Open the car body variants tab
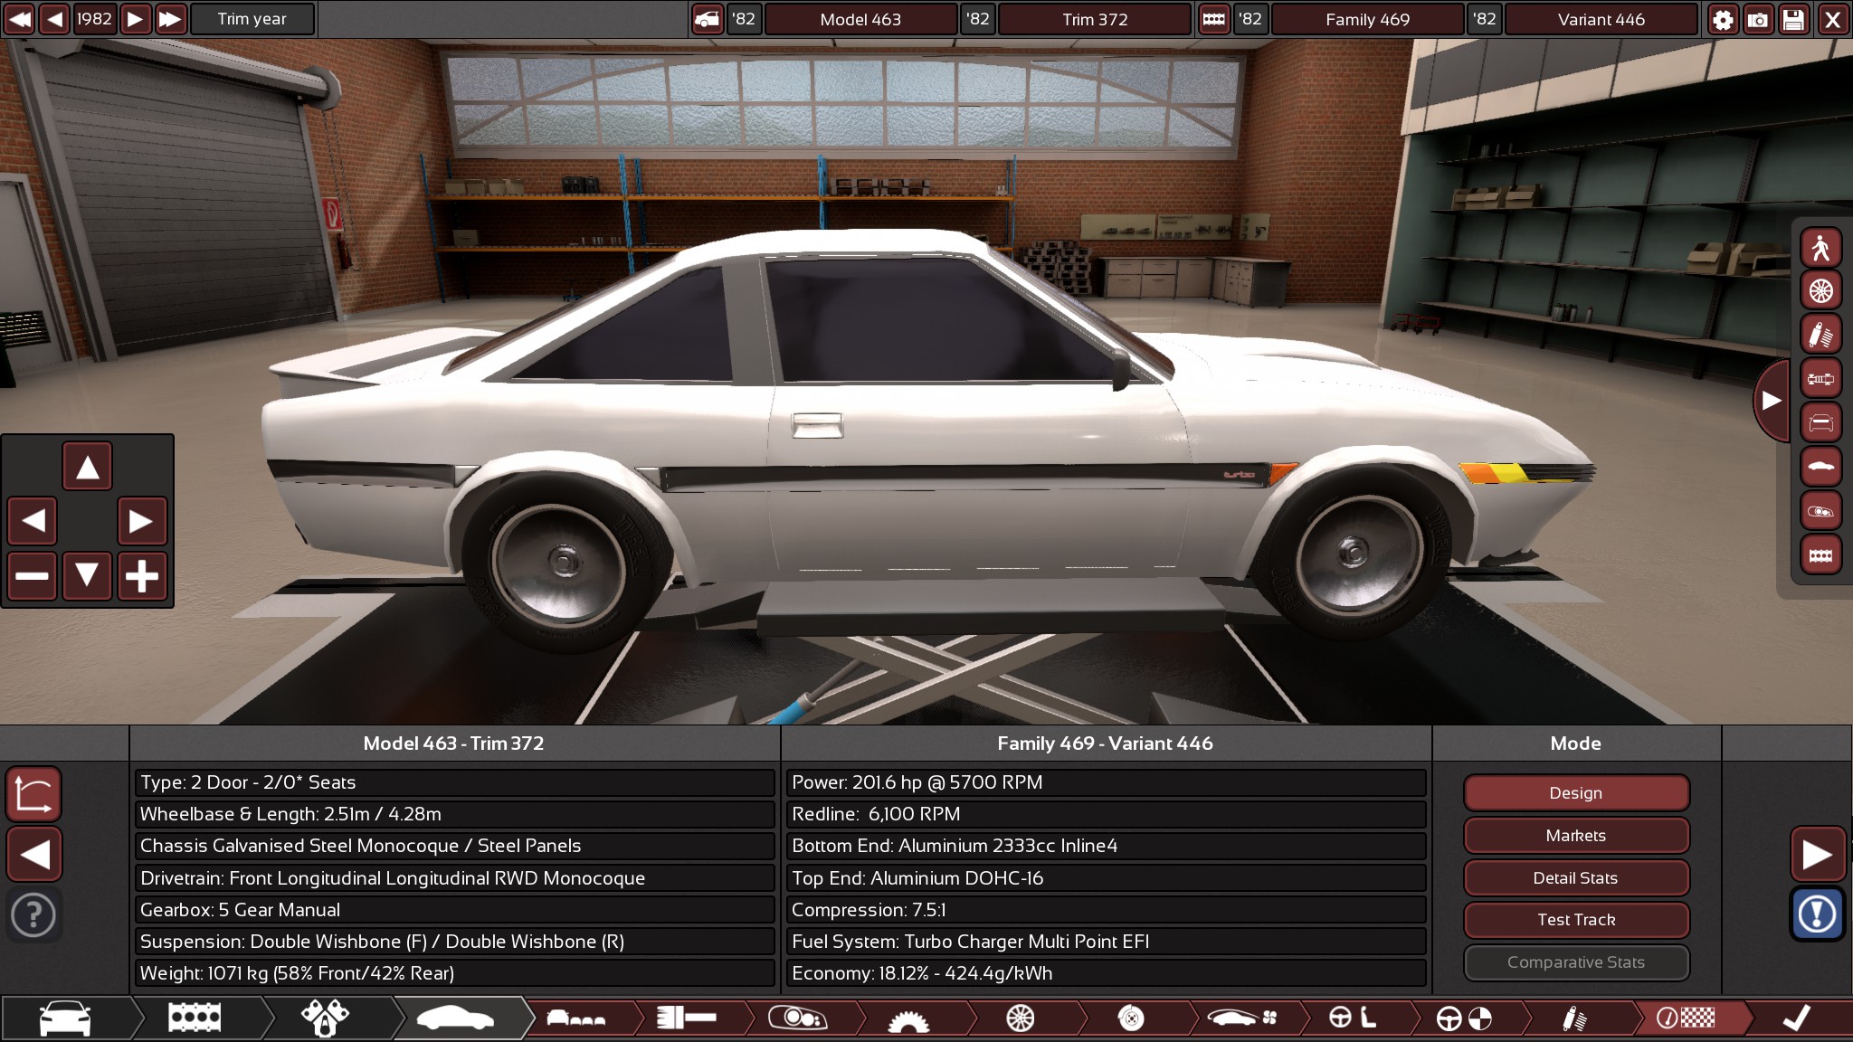The height and width of the screenshot is (1042, 1853). (576, 1018)
